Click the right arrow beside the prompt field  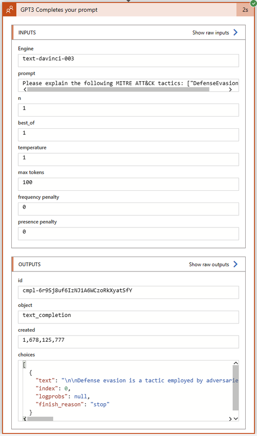(231, 89)
